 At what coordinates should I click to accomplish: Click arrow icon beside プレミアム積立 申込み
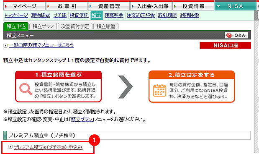[x=10, y=147]
